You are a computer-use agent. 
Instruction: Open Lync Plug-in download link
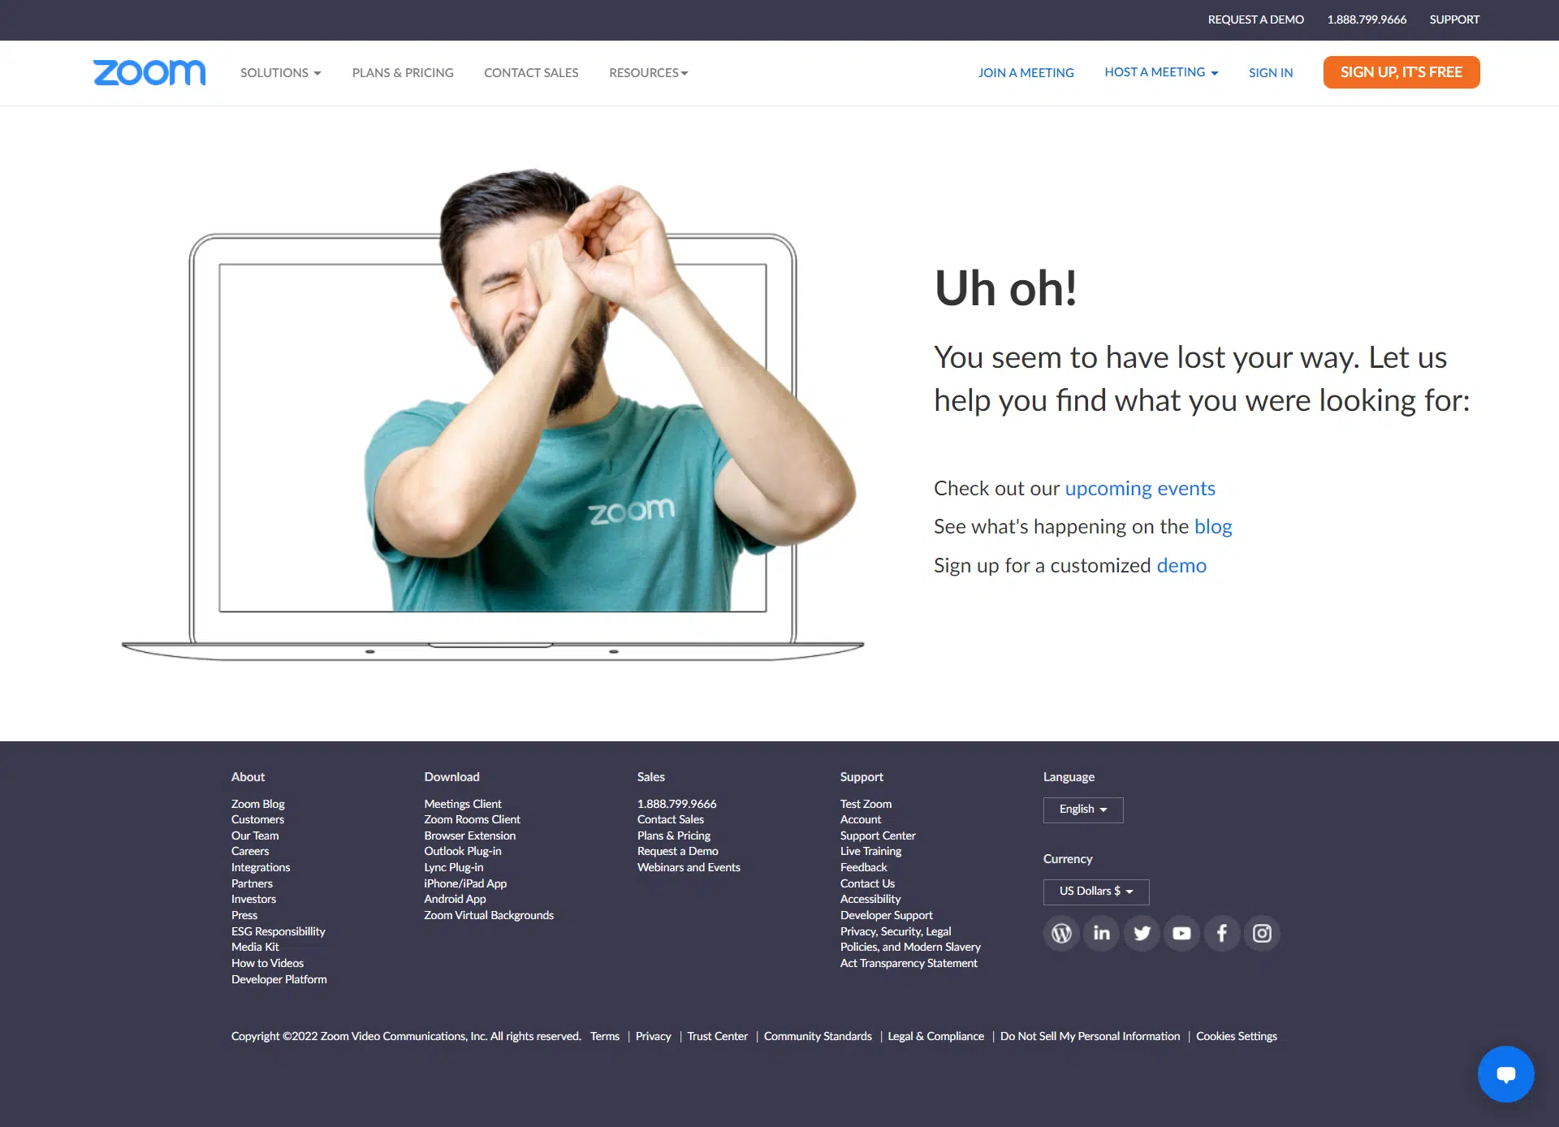[454, 867]
